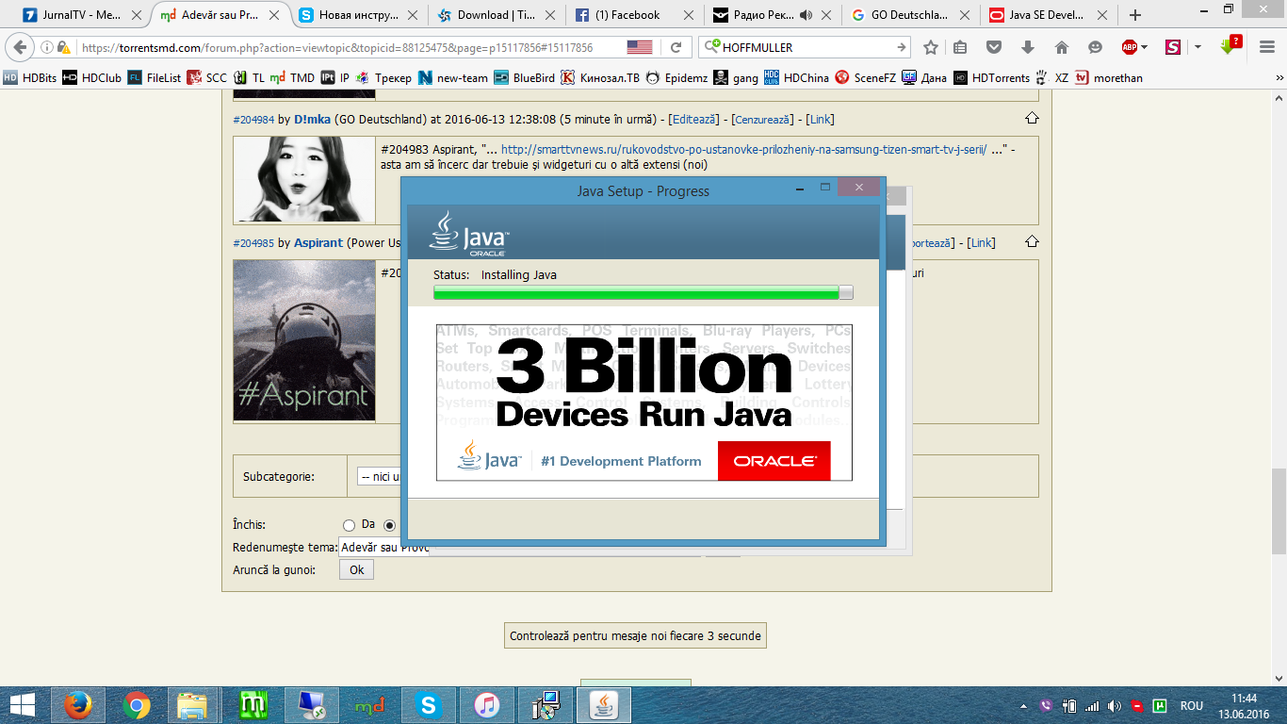Screen dimensions: 1287x724
Task: Click the Ok button for Aruncă la gunoi
Action: (x=356, y=569)
